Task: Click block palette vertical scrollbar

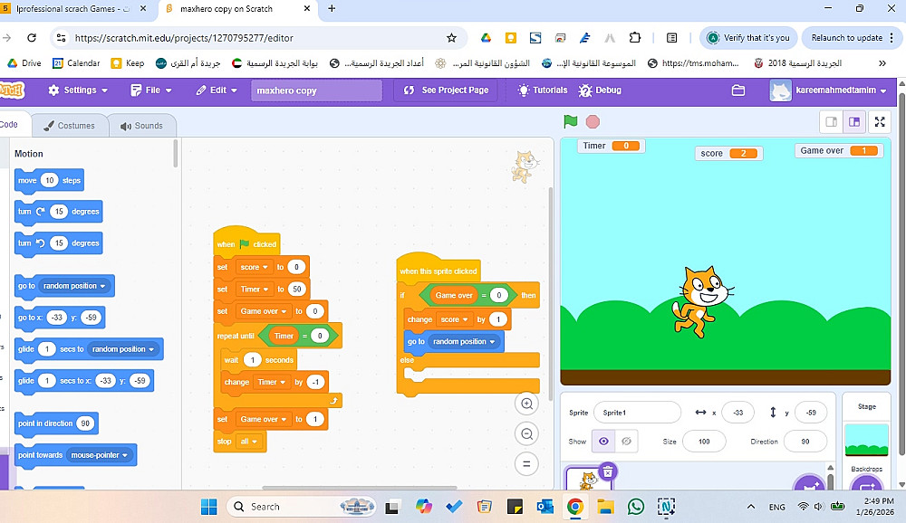Action: [x=176, y=154]
